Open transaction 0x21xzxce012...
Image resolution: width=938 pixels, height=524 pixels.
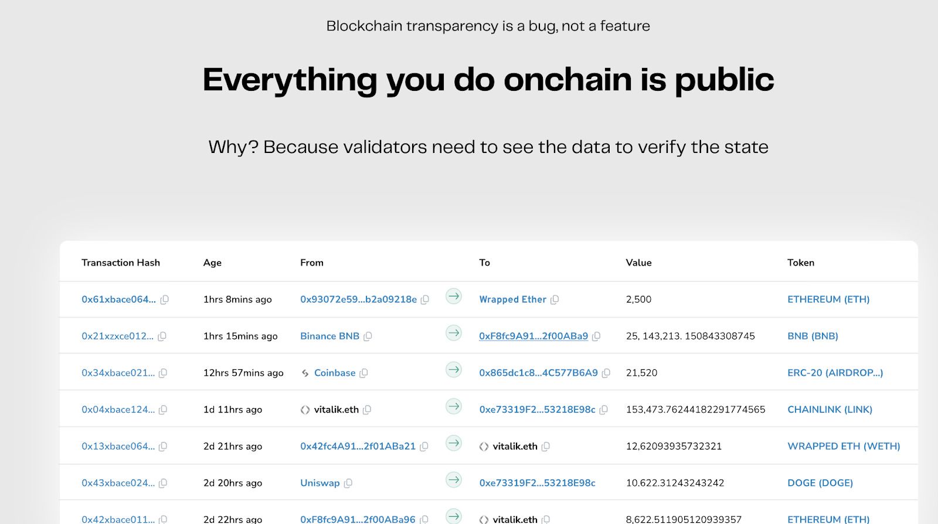click(x=118, y=336)
